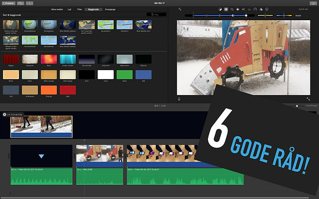The width and height of the screenshot is (319, 199).
Task: Select the red curtain Teater background
Action: click(x=11, y=59)
